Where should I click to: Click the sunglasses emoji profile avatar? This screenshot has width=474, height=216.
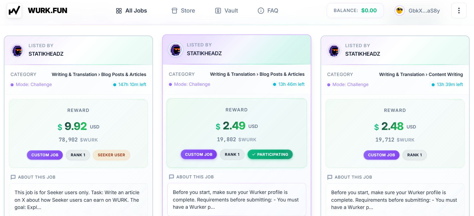[400, 11]
